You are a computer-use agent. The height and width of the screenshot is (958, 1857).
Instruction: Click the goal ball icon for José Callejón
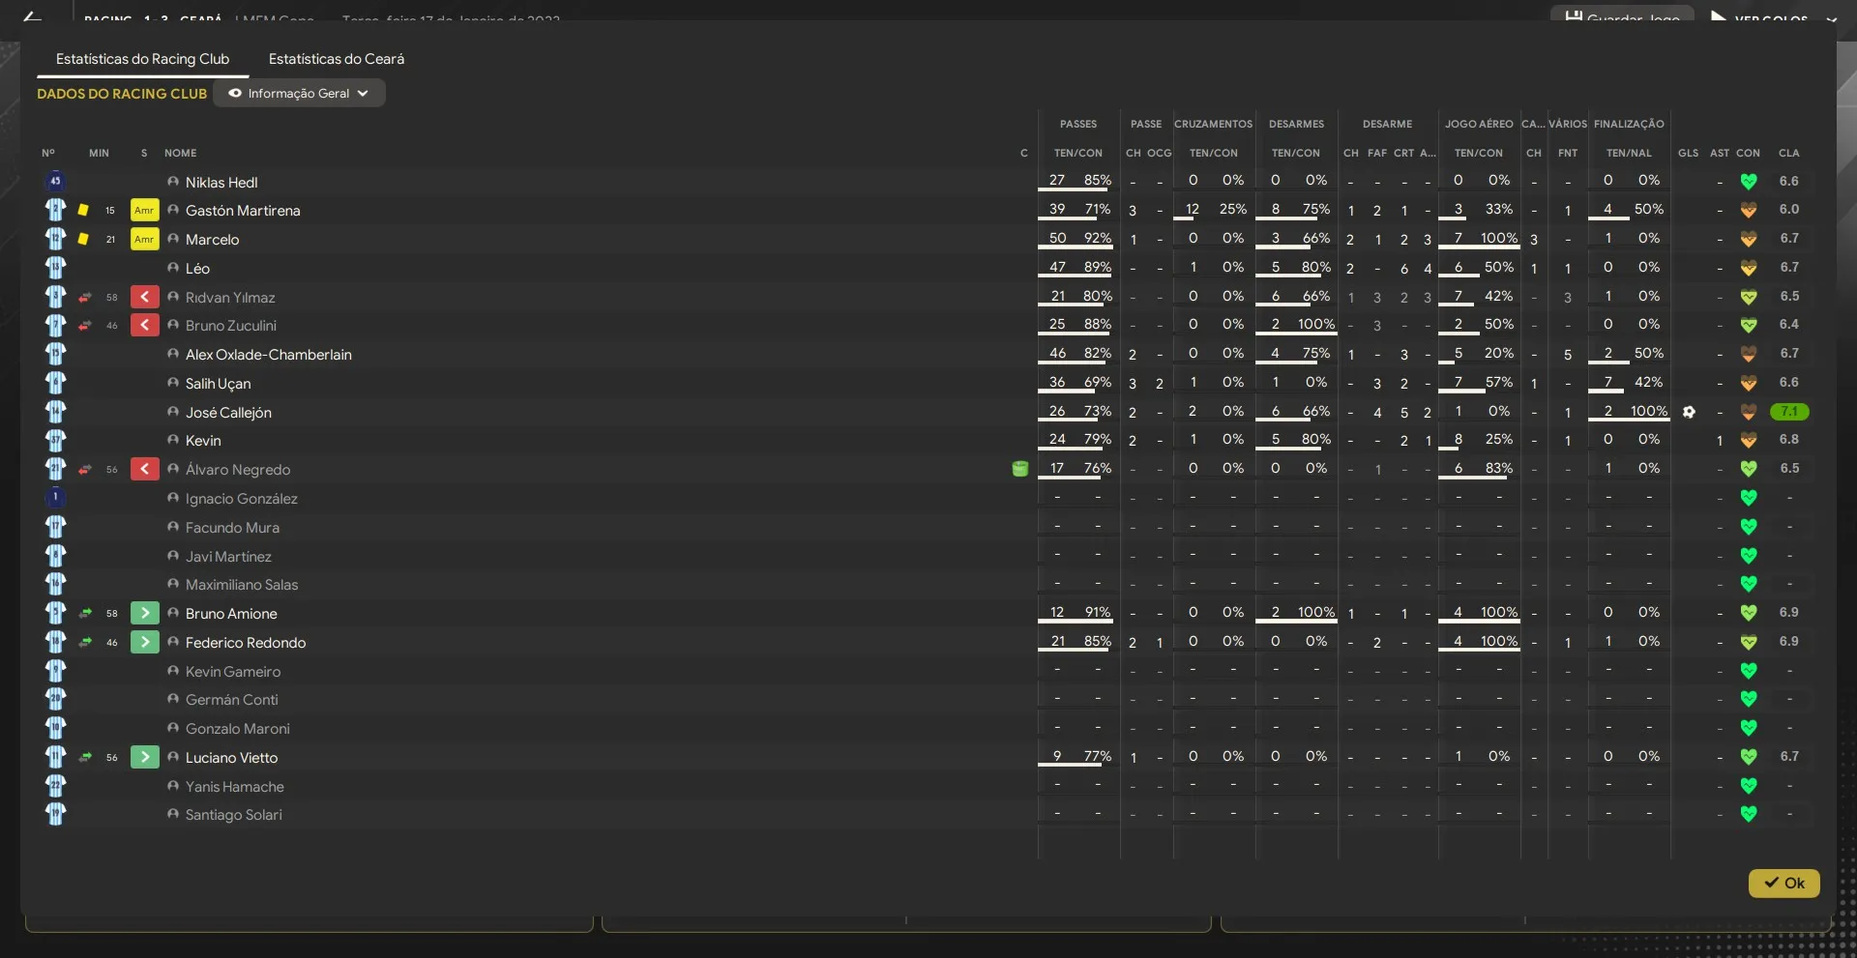pyautogui.click(x=1689, y=412)
